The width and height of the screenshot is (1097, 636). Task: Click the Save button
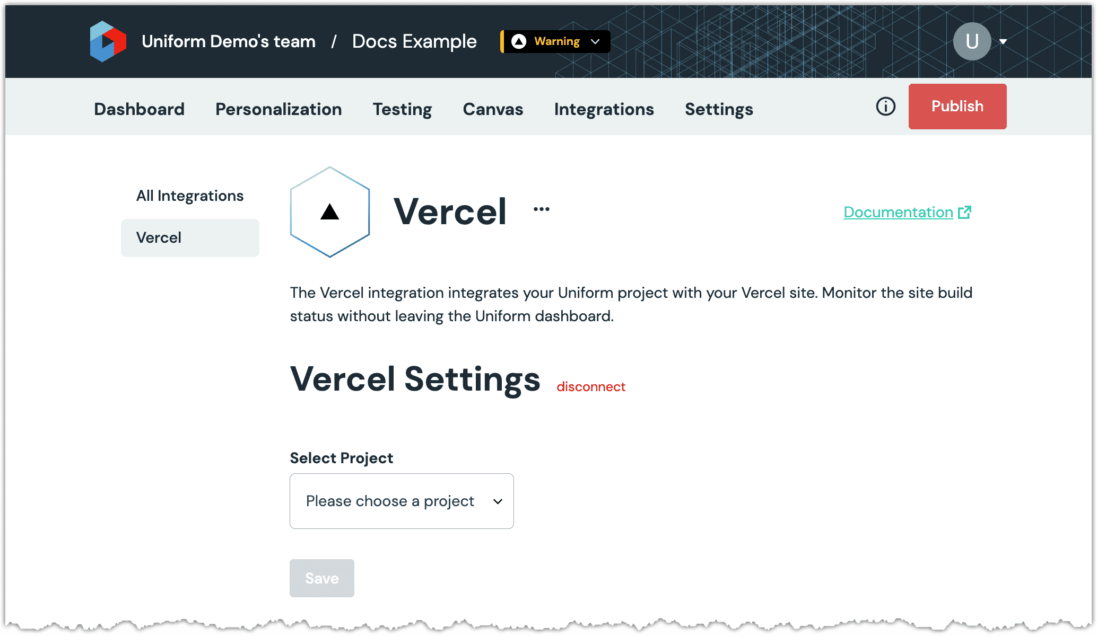click(320, 578)
